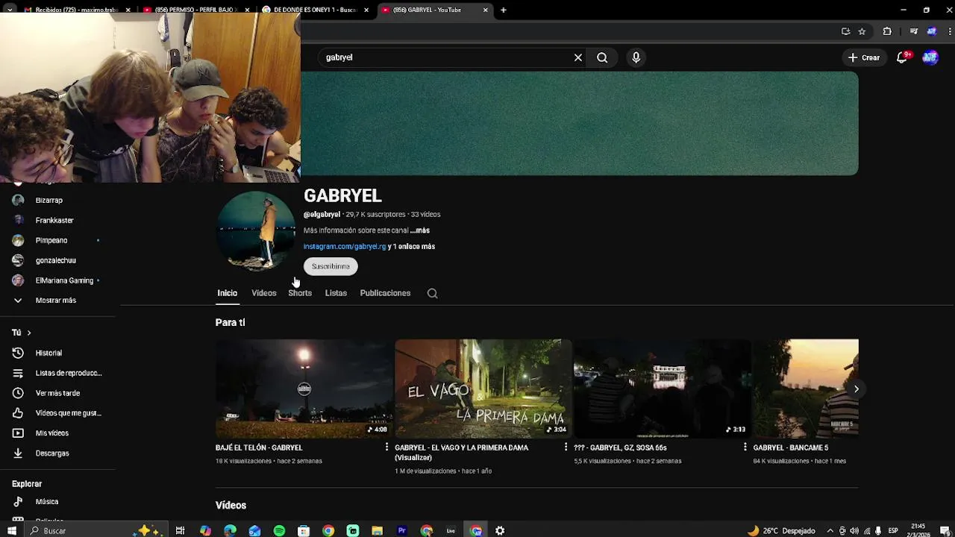Open new browser tab
The height and width of the screenshot is (537, 955).
[504, 10]
